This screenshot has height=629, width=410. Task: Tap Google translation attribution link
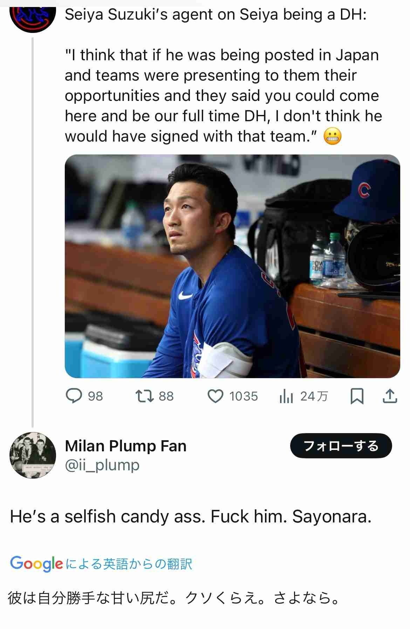click(101, 564)
